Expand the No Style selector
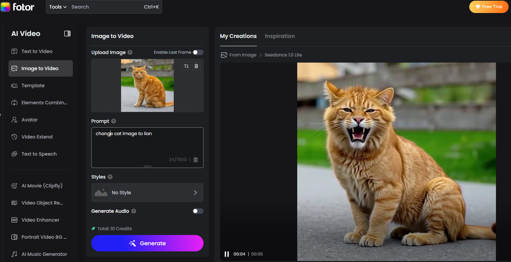 pyautogui.click(x=147, y=193)
